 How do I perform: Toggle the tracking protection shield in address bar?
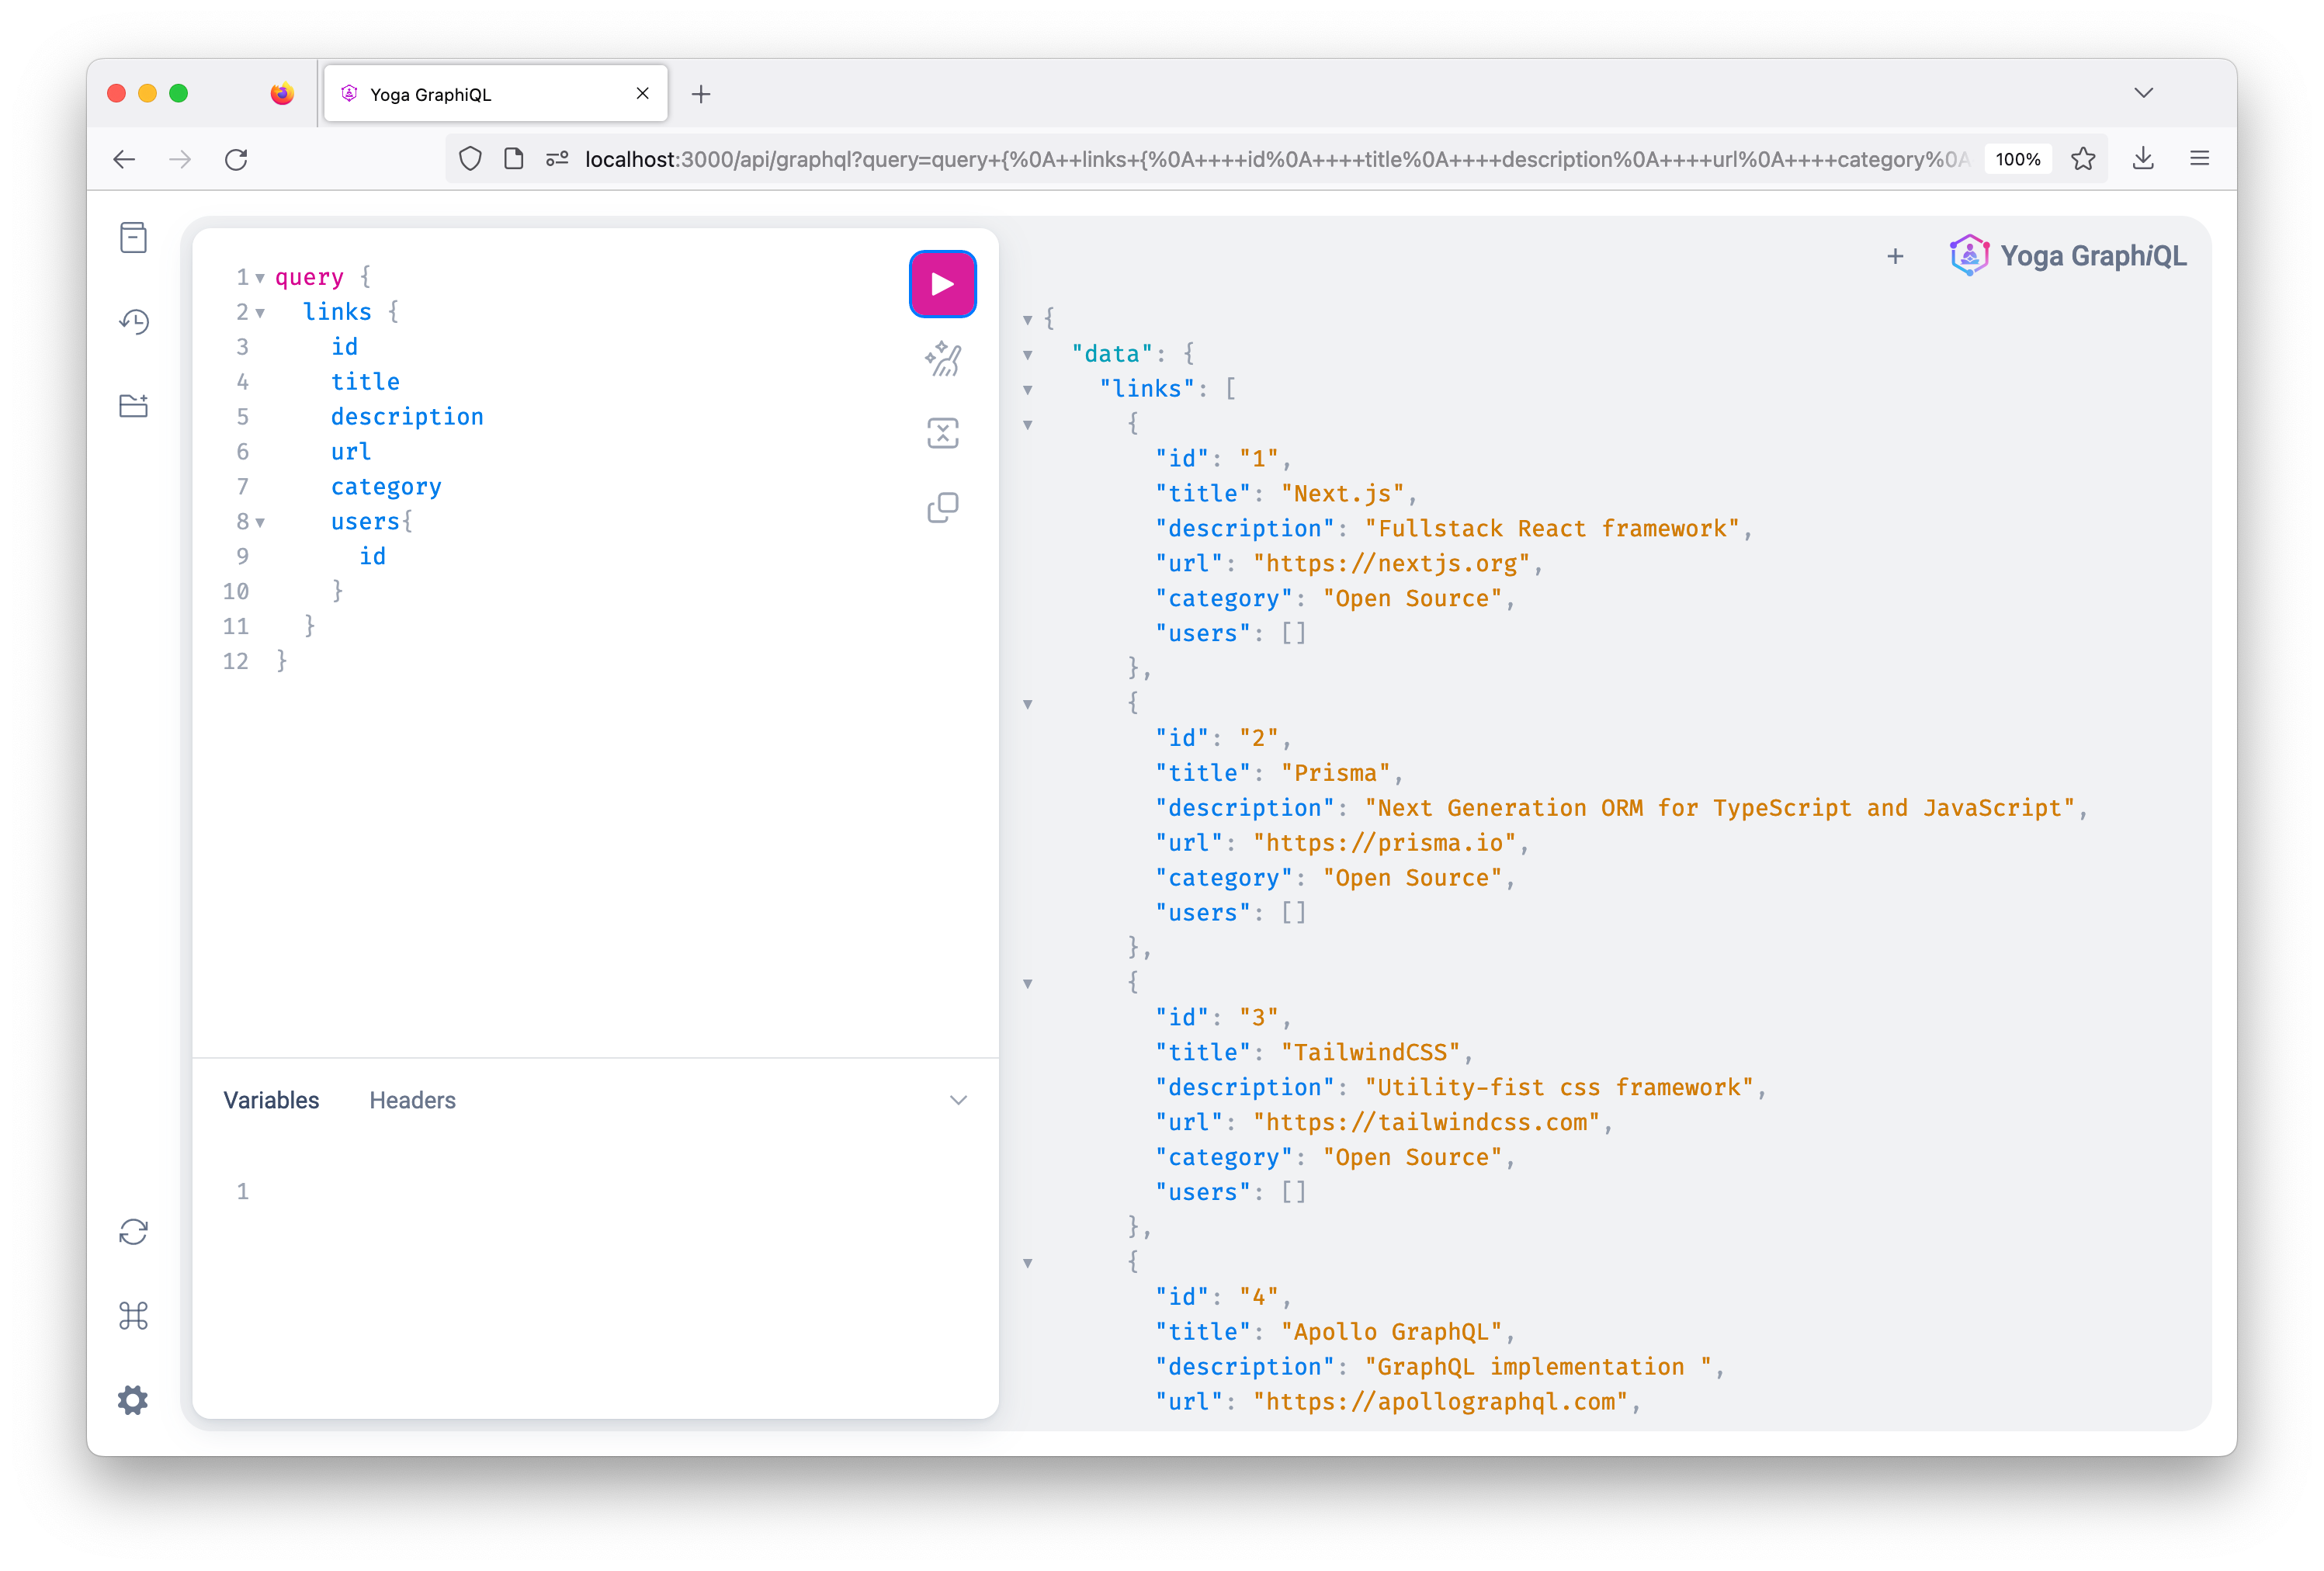coord(470,159)
